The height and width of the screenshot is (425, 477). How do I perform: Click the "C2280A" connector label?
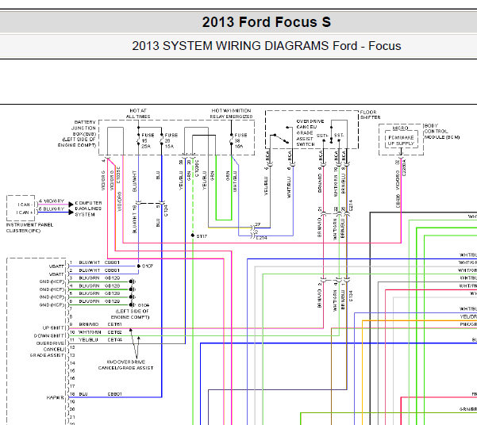[x=405, y=167]
